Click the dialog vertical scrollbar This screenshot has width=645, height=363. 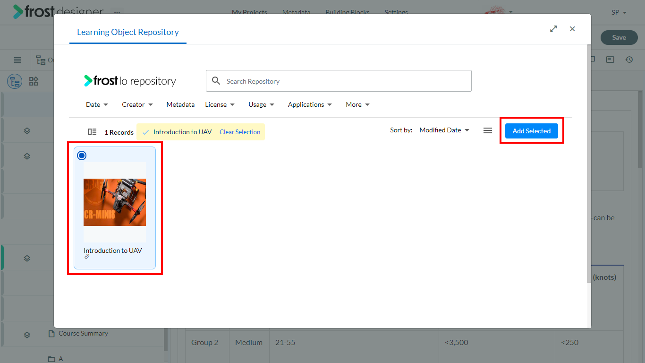pos(588,163)
